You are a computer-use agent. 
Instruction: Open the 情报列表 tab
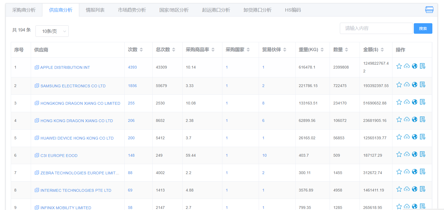click(95, 10)
